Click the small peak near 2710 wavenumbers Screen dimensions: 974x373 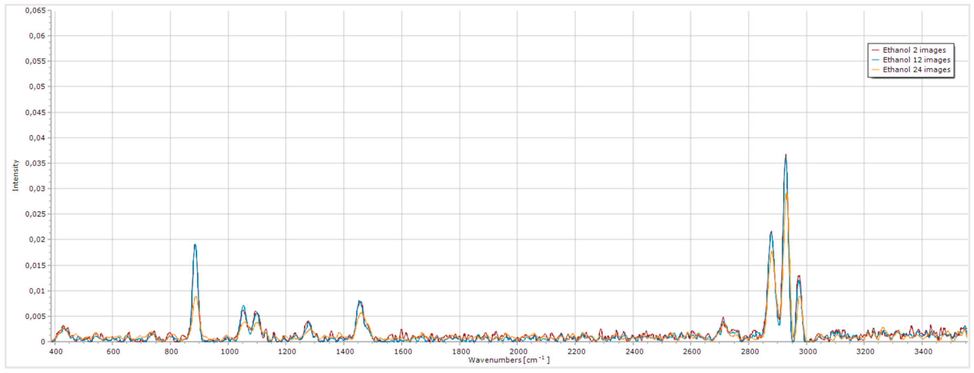tap(723, 318)
